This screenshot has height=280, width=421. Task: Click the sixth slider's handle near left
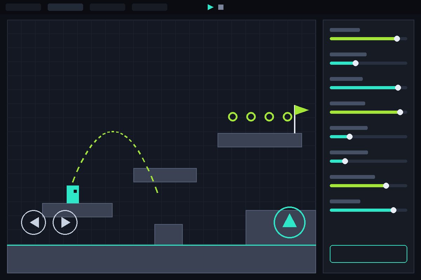click(x=345, y=161)
